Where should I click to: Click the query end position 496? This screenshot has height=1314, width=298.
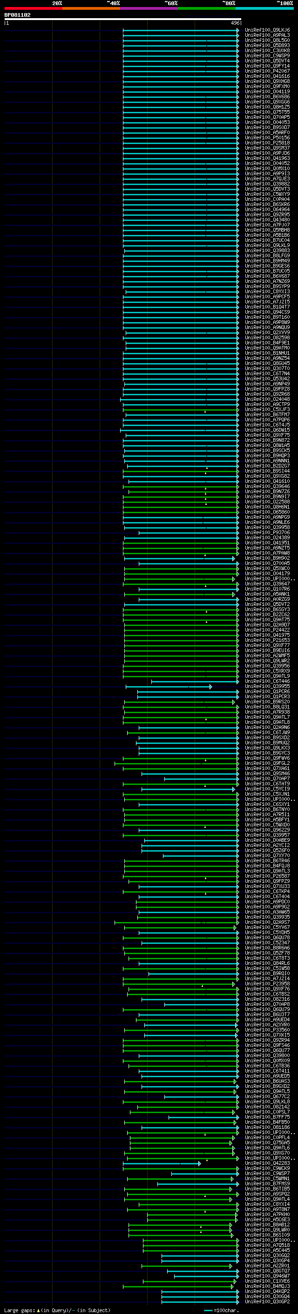235,23
